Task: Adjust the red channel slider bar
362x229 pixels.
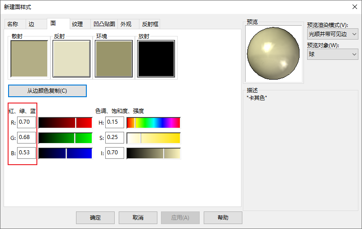Action: pyautogui.click(x=65, y=122)
